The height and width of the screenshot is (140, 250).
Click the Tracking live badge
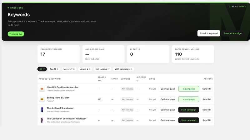point(16,34)
